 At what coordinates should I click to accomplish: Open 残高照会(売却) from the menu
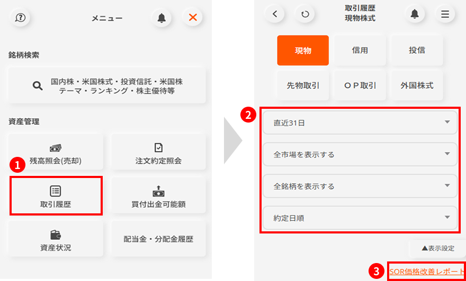point(56,153)
